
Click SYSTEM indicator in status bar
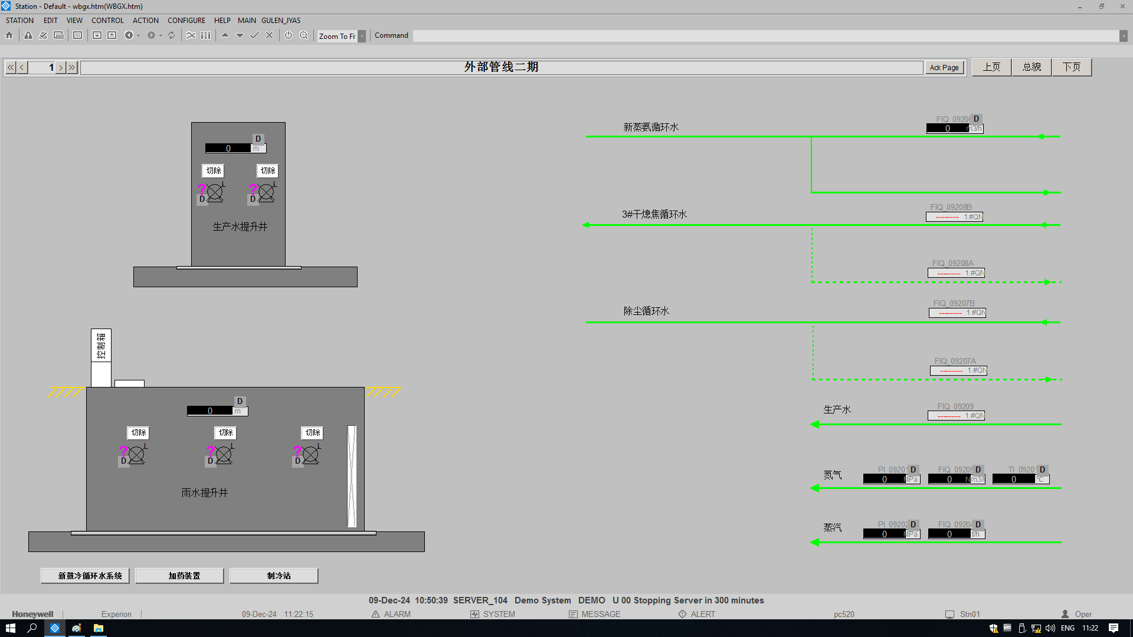pyautogui.click(x=493, y=614)
